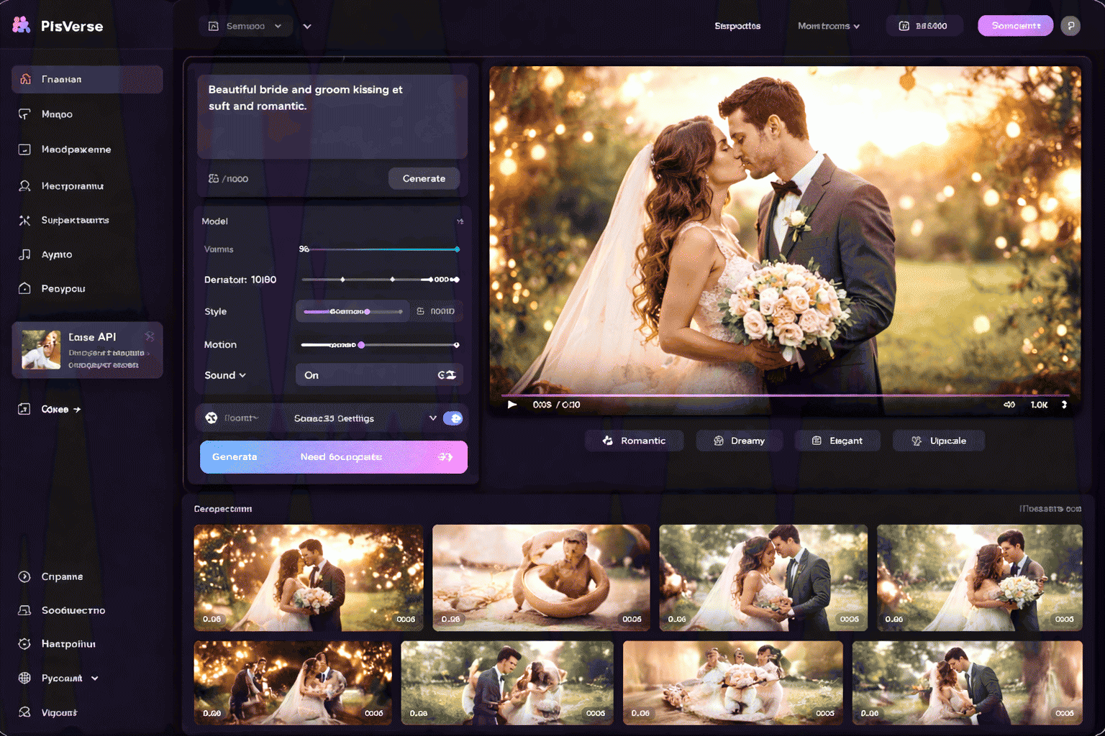Collapse the Model panel toggle
1105x736 pixels.
click(x=460, y=221)
